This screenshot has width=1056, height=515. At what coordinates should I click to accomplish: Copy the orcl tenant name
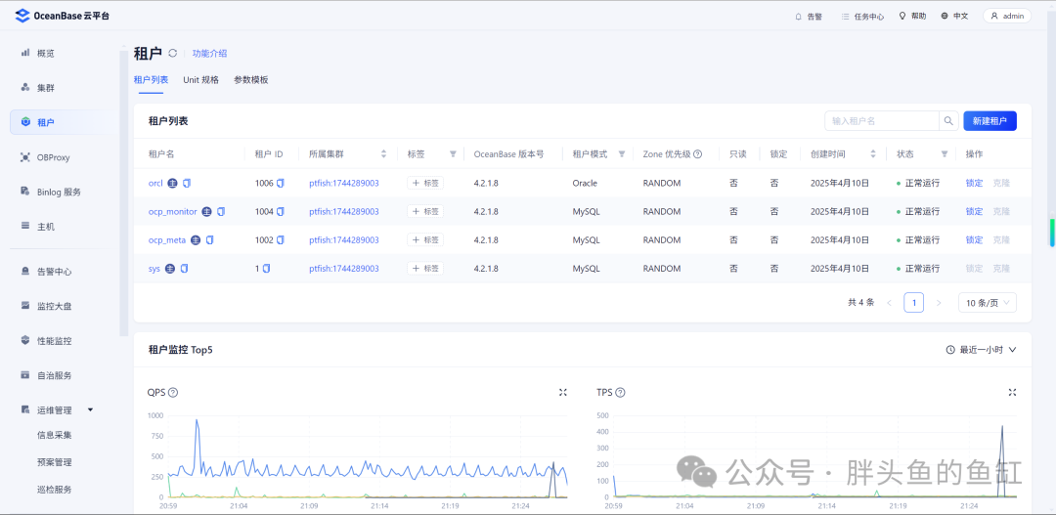(187, 183)
